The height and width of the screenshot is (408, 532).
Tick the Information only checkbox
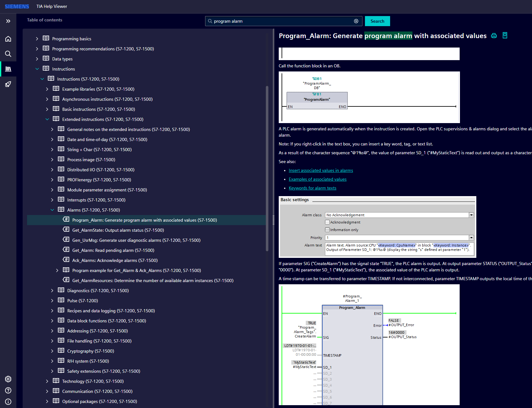tap(328, 230)
